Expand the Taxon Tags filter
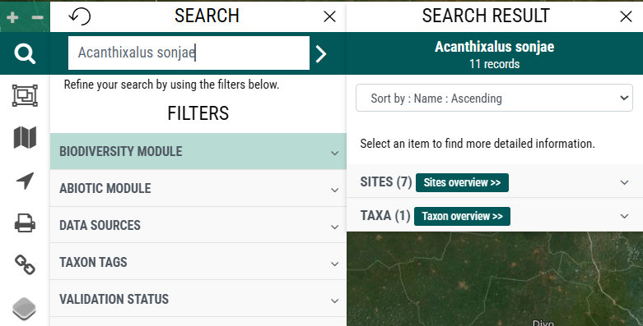643x326 pixels. point(198,262)
